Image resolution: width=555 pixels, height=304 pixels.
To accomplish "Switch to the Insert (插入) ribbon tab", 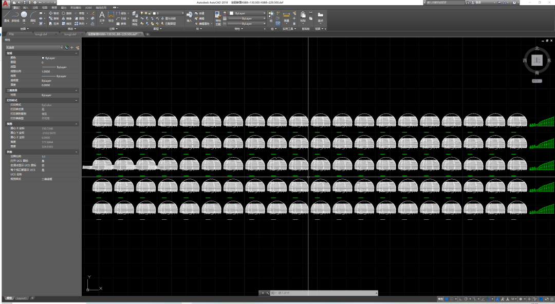I will pos(25,8).
